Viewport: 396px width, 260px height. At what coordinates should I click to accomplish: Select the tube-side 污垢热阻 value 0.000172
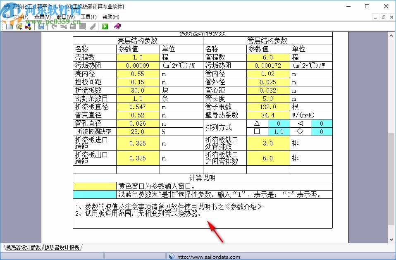pyautogui.click(x=268, y=66)
